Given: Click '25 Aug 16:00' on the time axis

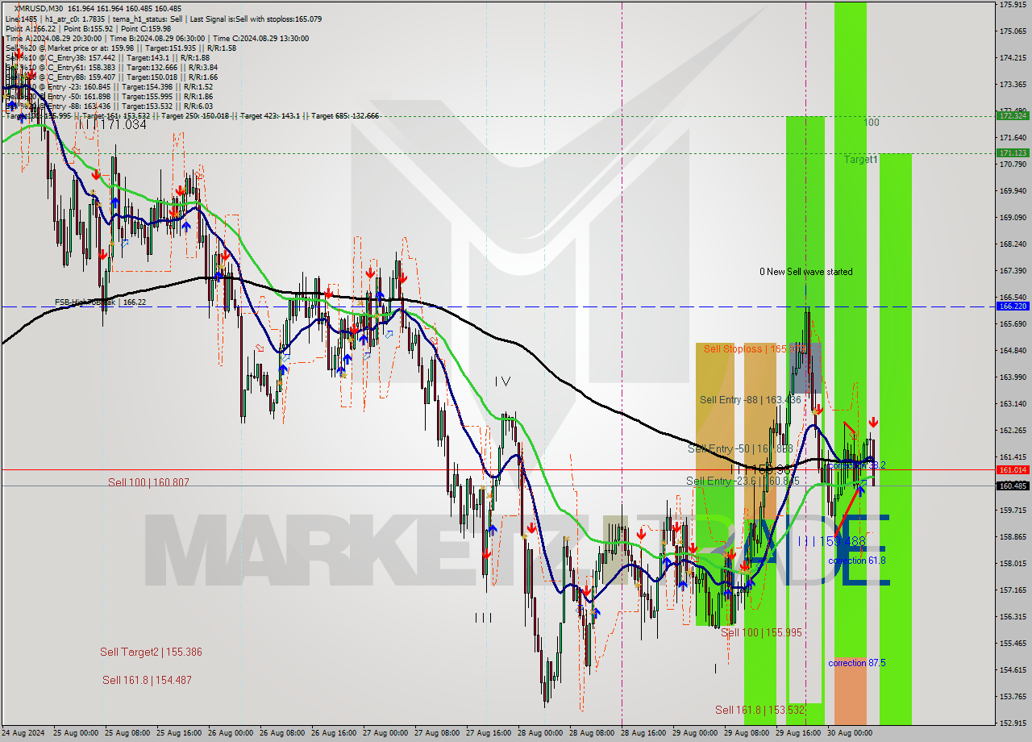Looking at the screenshot, I should [x=179, y=733].
